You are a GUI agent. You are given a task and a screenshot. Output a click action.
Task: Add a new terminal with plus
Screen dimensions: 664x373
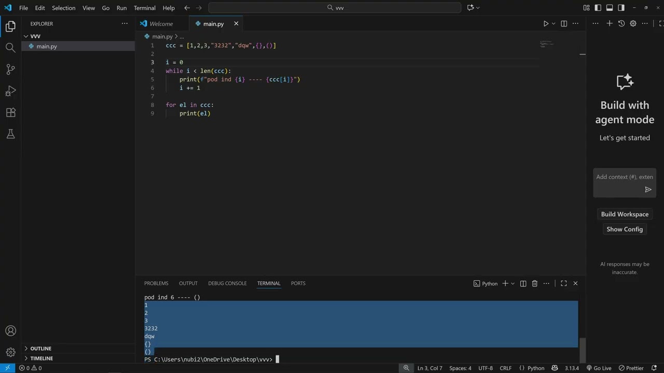click(x=505, y=283)
